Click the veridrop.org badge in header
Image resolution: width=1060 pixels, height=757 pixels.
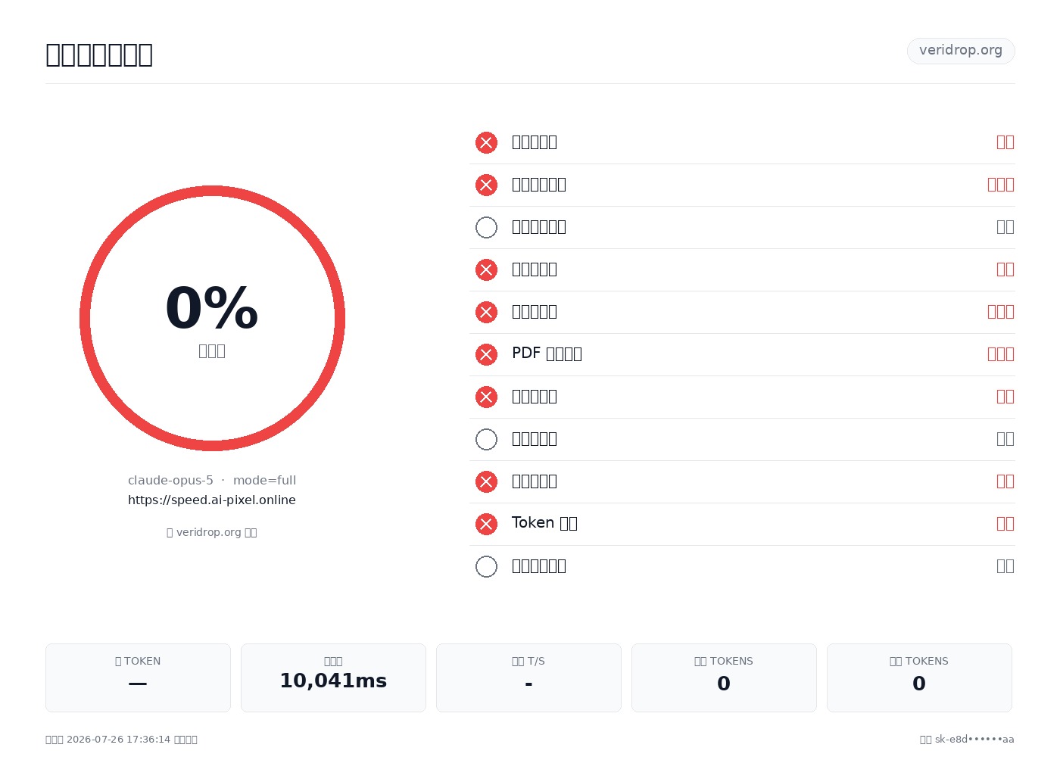pos(961,51)
